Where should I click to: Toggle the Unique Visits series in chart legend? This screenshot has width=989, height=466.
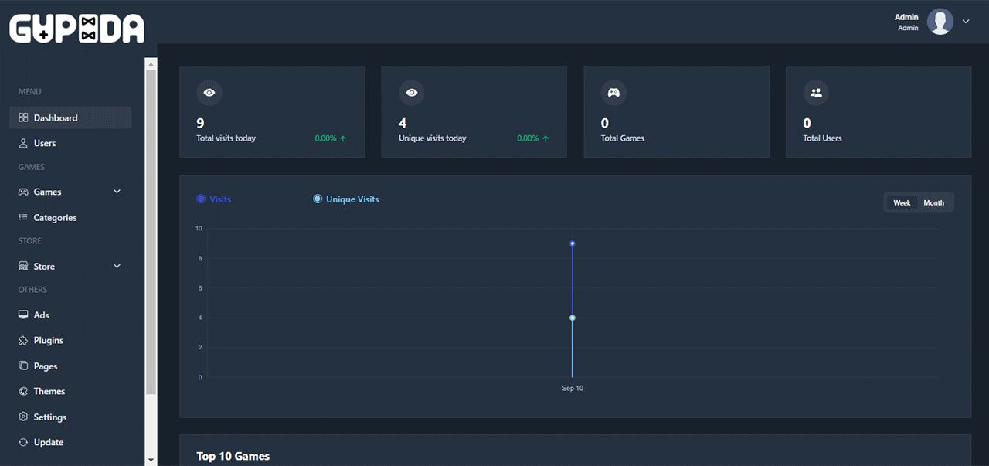[x=346, y=199]
